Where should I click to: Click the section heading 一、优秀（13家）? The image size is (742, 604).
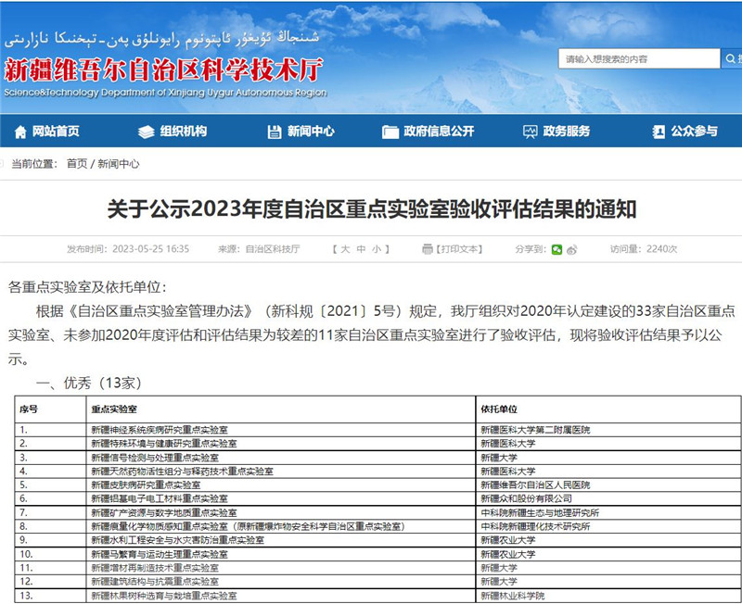click(x=88, y=384)
